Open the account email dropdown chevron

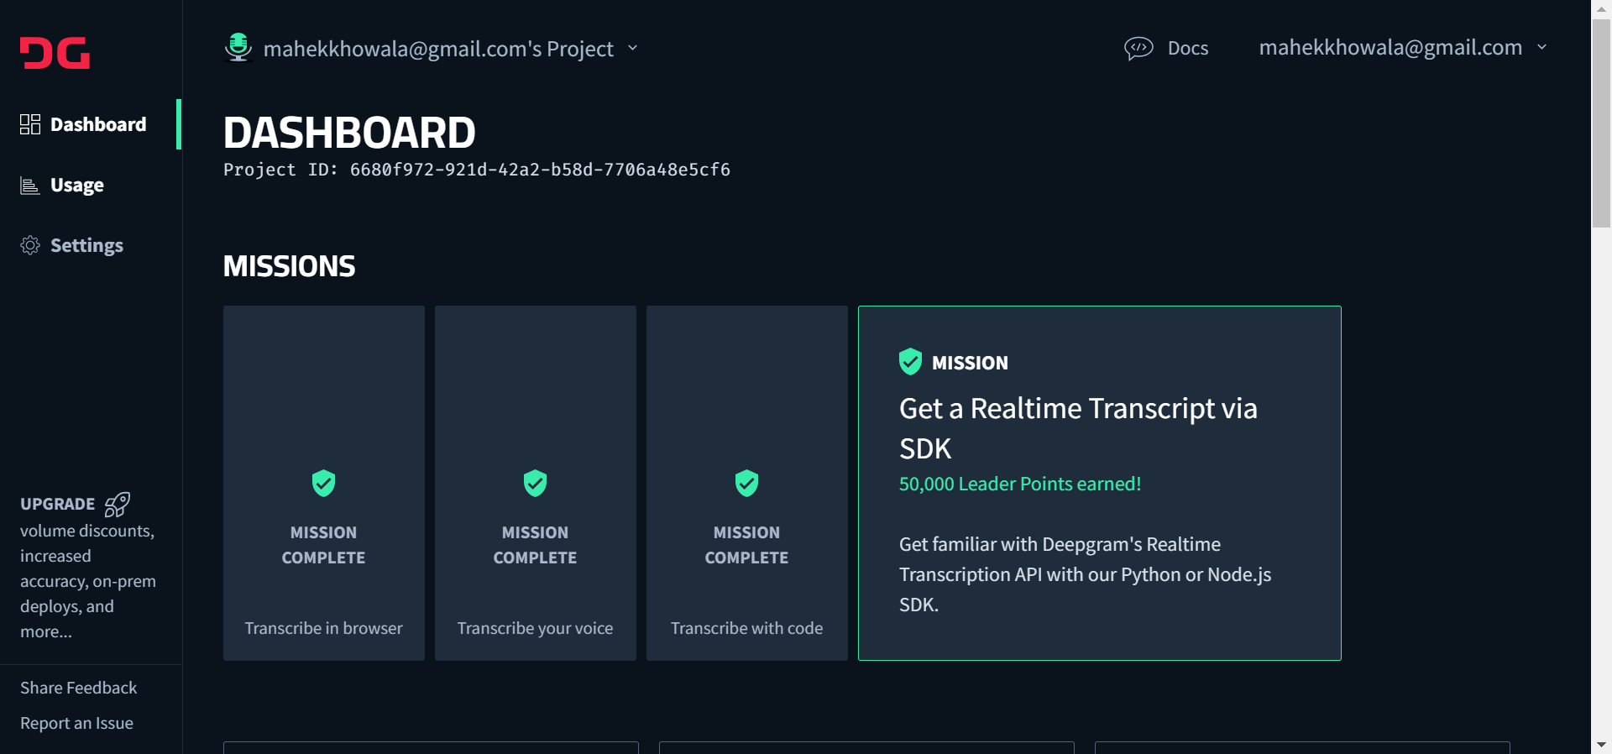click(x=1541, y=47)
